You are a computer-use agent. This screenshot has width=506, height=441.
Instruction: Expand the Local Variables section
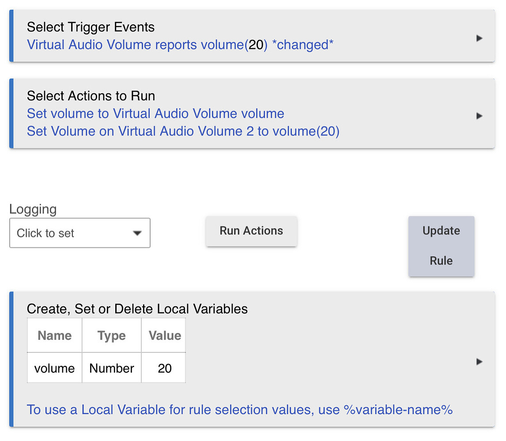(480, 362)
